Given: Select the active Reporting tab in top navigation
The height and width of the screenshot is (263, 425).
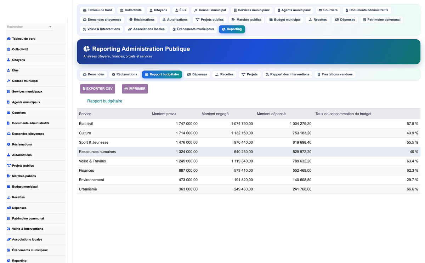Looking at the screenshot, I should point(232,29).
